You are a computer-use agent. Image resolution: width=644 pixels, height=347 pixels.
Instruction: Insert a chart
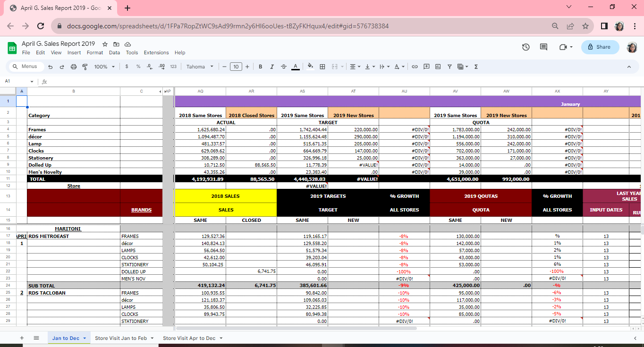coord(438,67)
